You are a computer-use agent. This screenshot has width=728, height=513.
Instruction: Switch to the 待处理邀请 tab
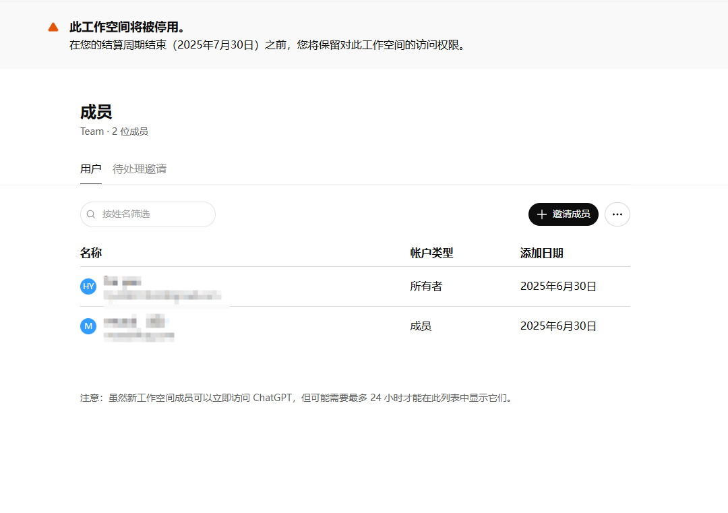tap(138, 169)
